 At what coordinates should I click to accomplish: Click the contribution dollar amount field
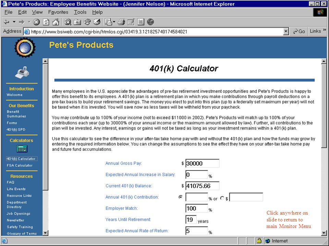(x=246, y=197)
